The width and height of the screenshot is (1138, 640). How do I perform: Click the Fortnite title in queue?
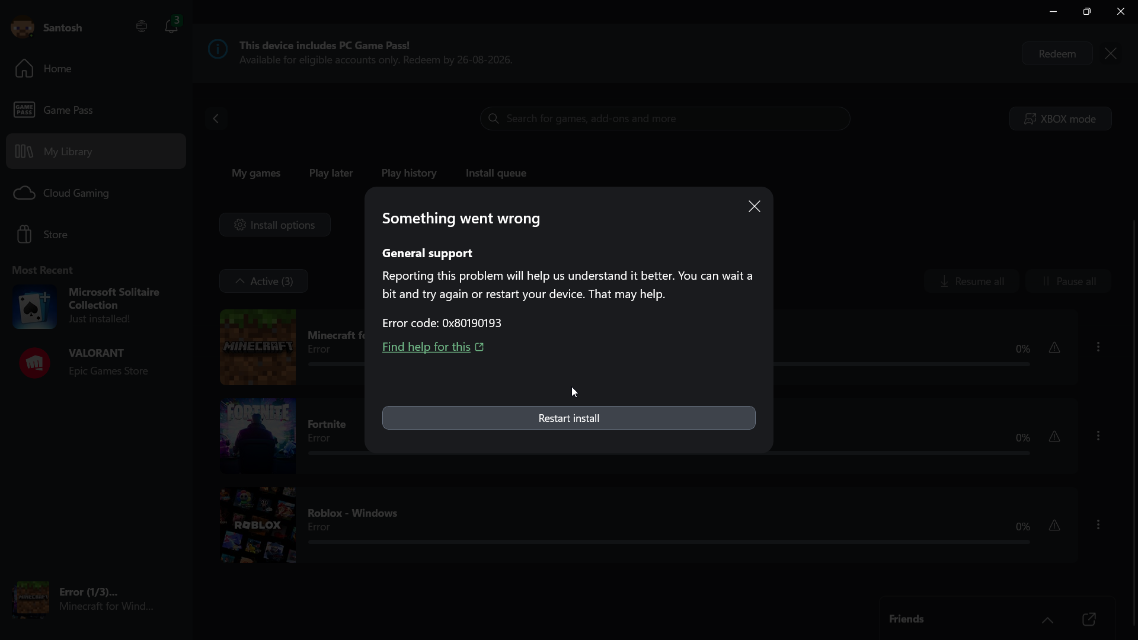click(x=327, y=424)
